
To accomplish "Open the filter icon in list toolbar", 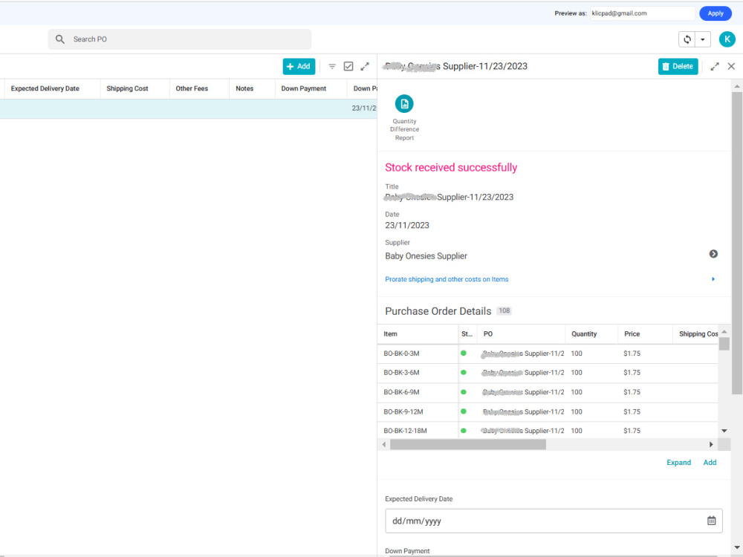I will tap(332, 66).
